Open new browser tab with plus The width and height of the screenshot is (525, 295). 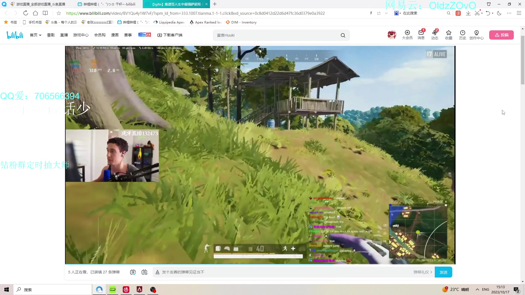pos(215,4)
